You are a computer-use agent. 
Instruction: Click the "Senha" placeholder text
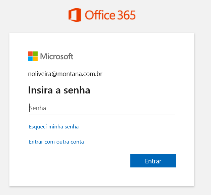coord(38,108)
